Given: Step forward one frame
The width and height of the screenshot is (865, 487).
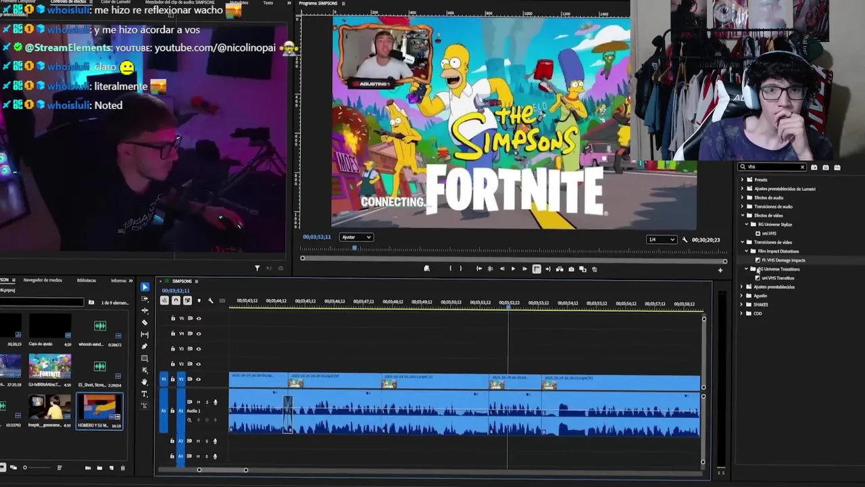Looking at the screenshot, I should point(524,269).
